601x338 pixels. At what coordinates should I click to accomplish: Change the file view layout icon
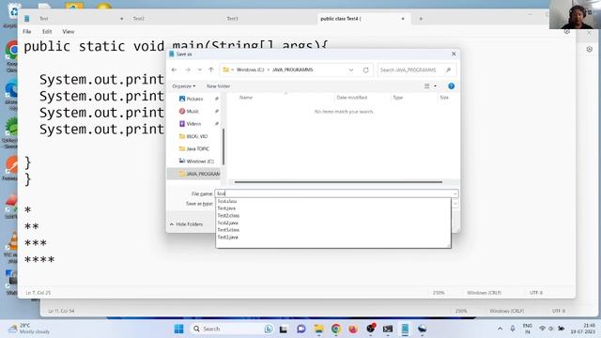coord(427,86)
